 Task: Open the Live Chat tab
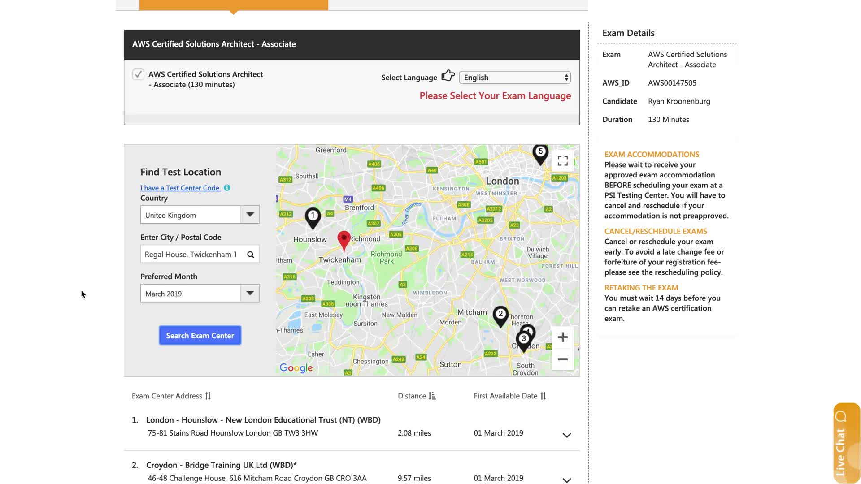[846, 443]
